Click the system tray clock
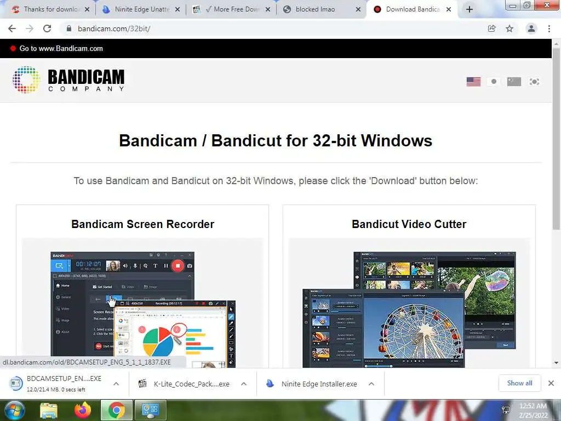This screenshot has height=421, width=561. pos(533,411)
